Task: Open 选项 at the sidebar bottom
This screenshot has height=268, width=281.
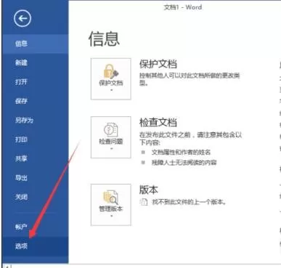Action: (36, 246)
